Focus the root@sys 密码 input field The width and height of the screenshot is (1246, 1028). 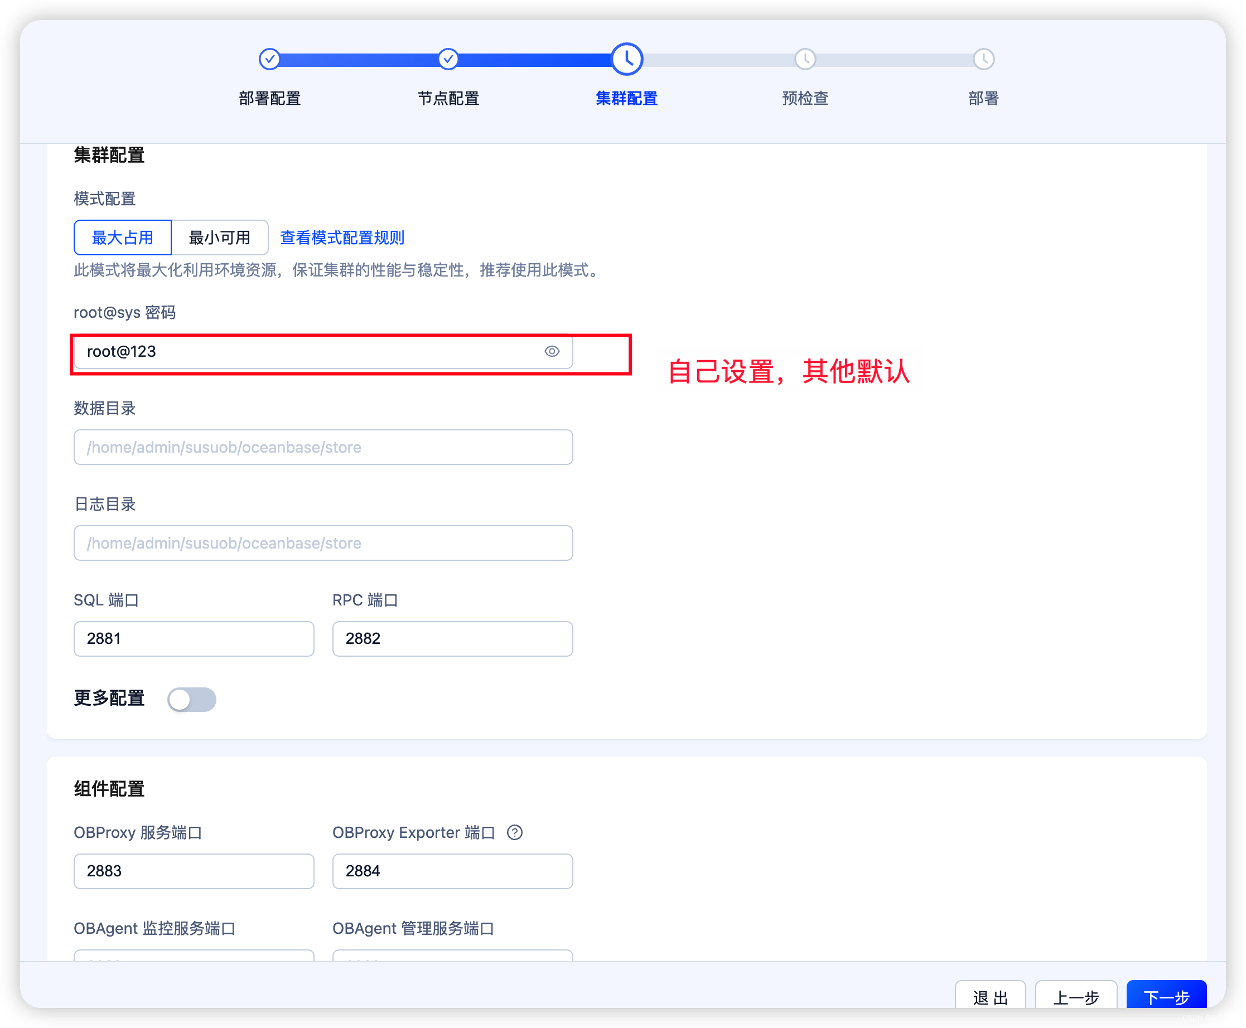pos(308,352)
